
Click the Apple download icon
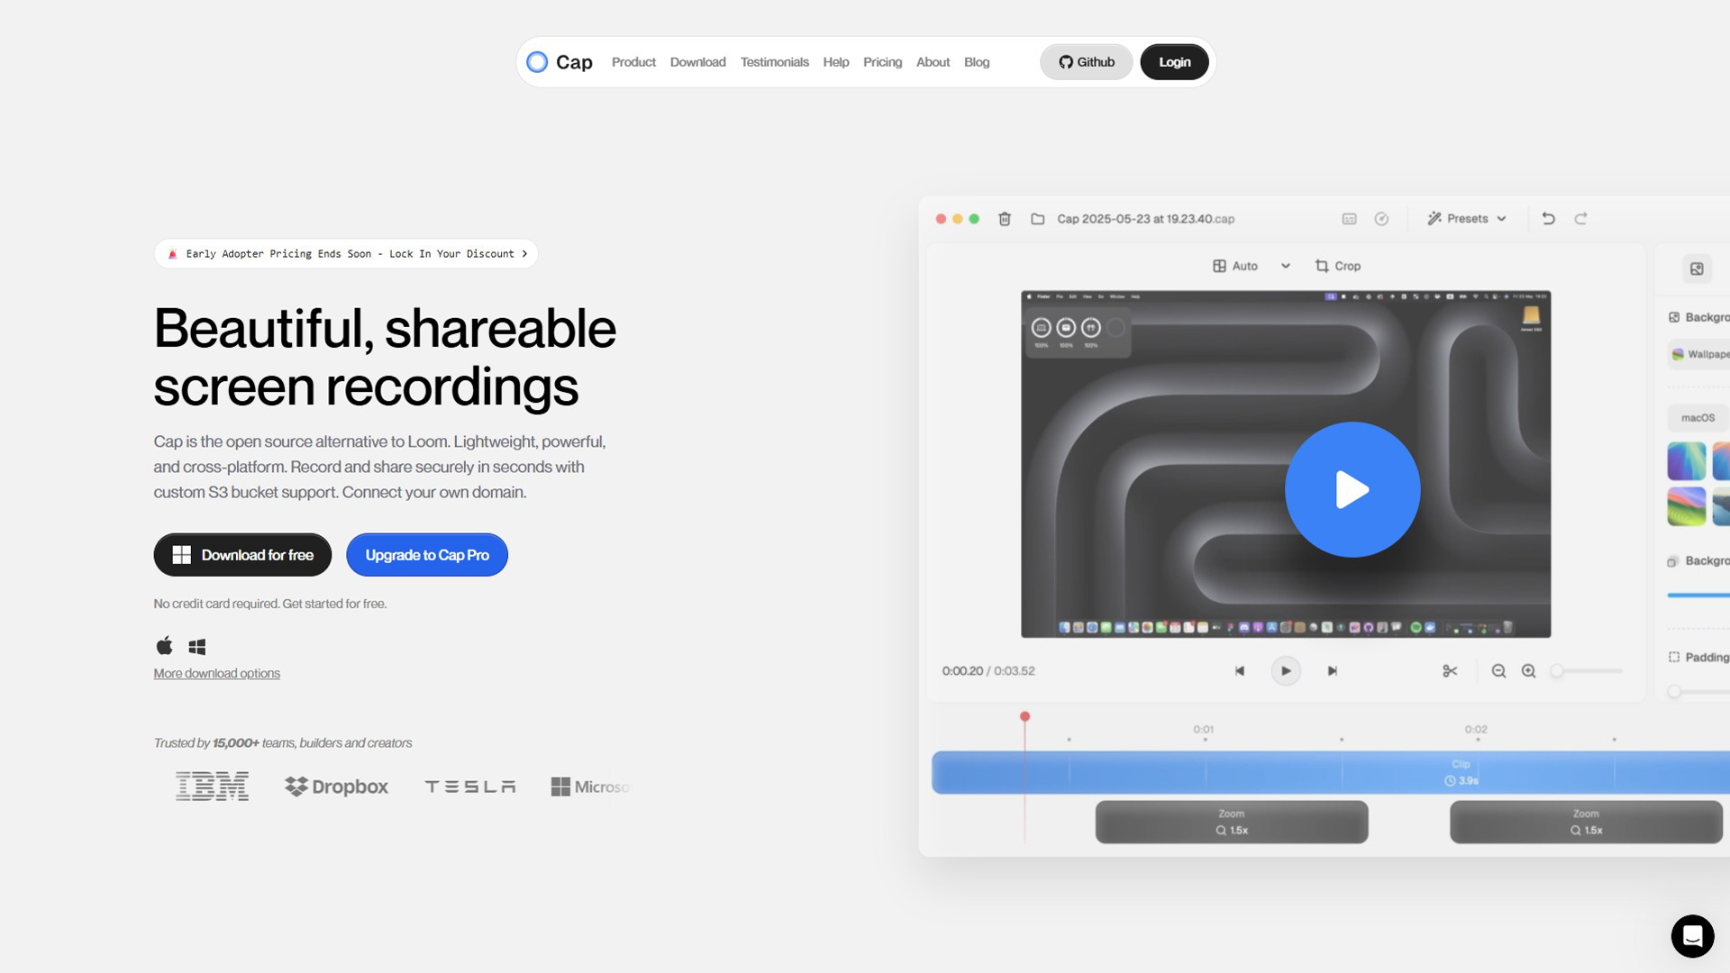click(164, 646)
